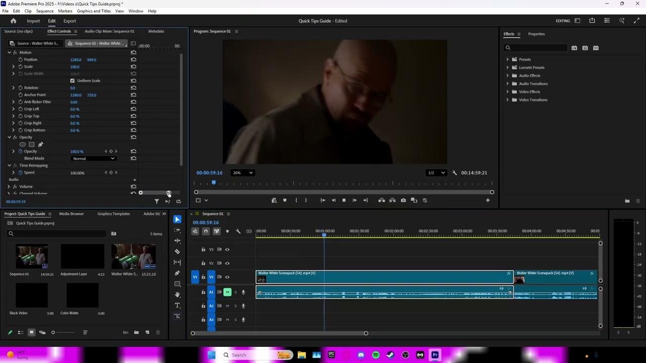646x363 pixels.
Task: Toggle animation stopwatch for Scale
Action: click(x=21, y=67)
